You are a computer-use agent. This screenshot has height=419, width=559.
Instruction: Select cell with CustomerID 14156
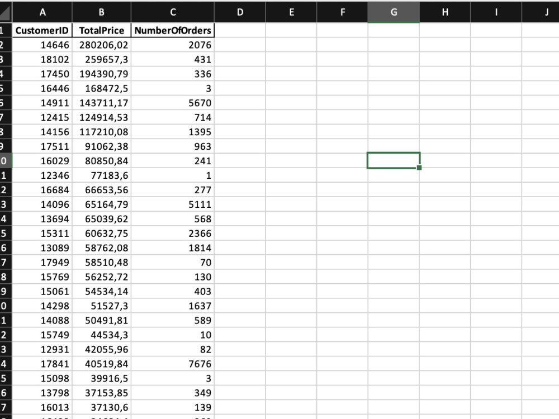coord(42,132)
